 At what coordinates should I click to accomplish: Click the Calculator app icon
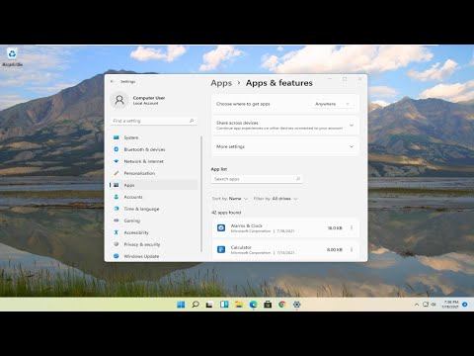coord(221,249)
